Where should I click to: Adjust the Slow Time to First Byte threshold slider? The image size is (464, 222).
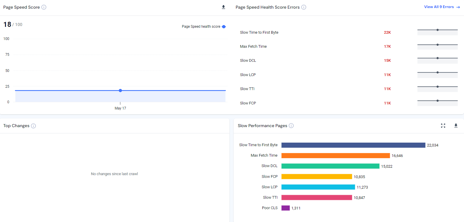coord(437,30)
